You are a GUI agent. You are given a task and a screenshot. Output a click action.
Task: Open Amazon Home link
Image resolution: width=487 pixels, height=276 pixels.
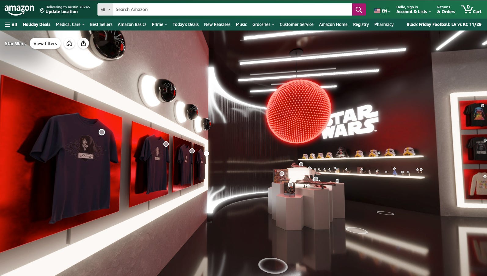click(x=333, y=24)
